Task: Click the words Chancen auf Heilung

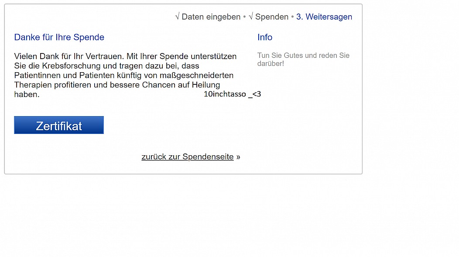Action: click(x=181, y=85)
